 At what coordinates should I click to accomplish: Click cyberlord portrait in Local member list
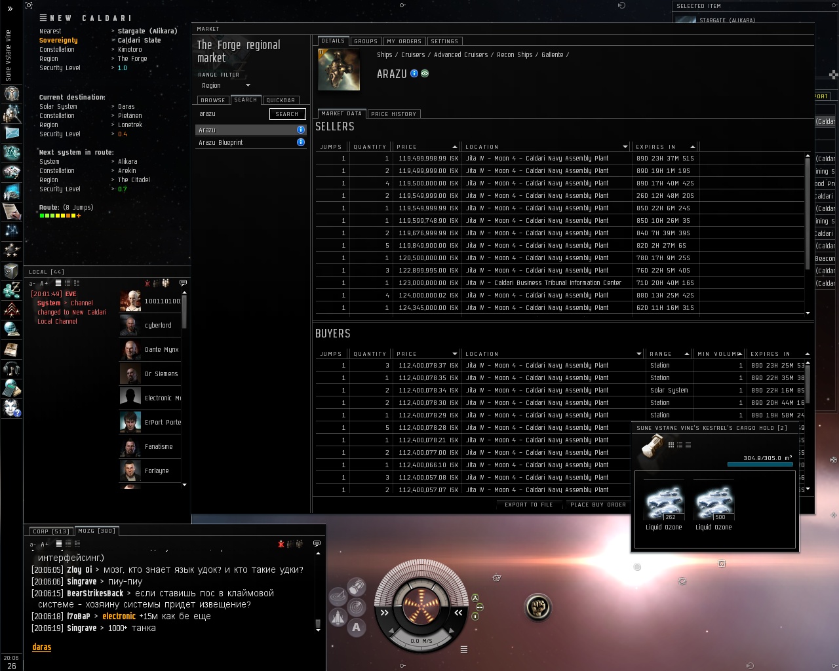click(x=130, y=325)
